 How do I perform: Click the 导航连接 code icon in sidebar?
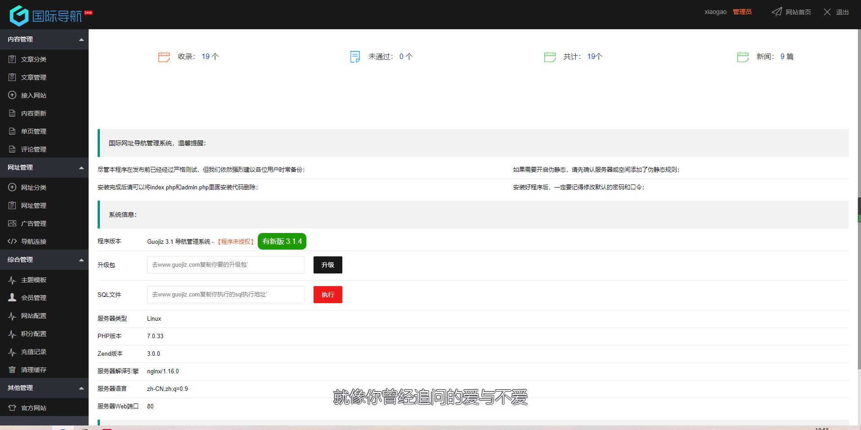point(12,242)
